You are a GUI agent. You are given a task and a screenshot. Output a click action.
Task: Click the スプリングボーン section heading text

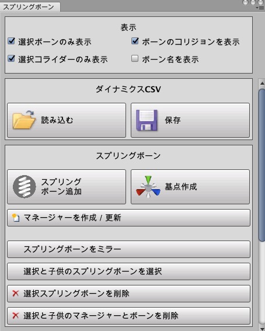tap(128, 156)
